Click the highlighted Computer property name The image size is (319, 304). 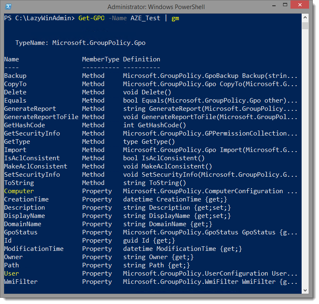(x=19, y=191)
